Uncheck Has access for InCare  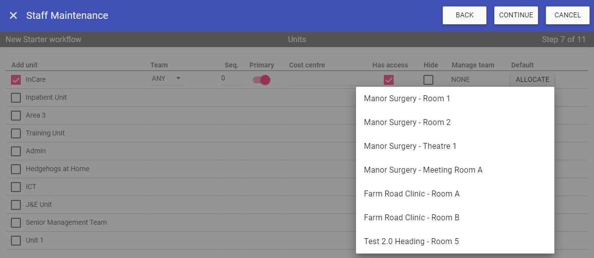pyautogui.click(x=389, y=80)
